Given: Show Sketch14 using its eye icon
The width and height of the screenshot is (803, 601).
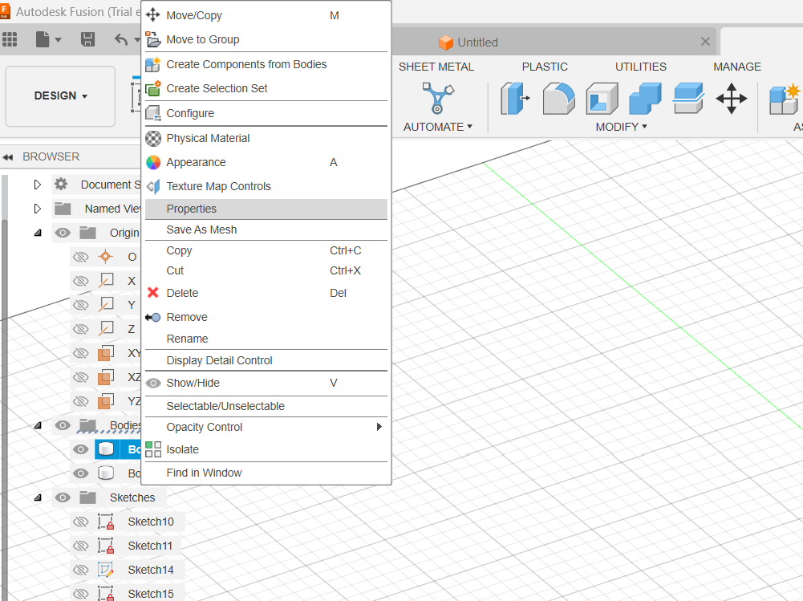Looking at the screenshot, I should pyautogui.click(x=80, y=570).
